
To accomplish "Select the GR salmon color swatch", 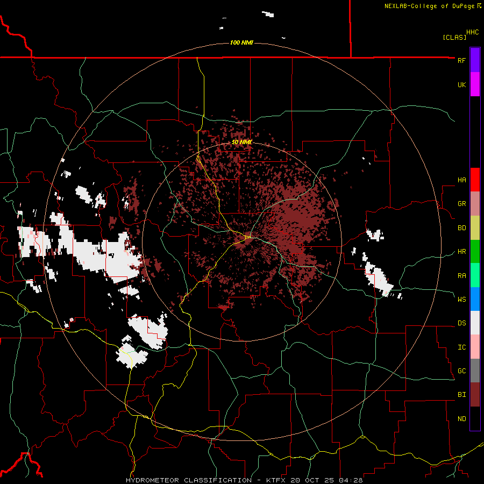I will pos(475,204).
